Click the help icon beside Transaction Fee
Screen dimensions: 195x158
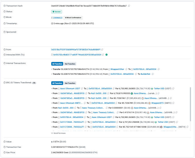pos(4,147)
